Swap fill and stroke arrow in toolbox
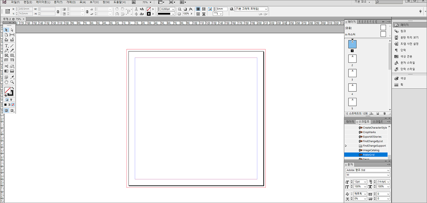The width and height of the screenshot is (427, 203). 13,88
